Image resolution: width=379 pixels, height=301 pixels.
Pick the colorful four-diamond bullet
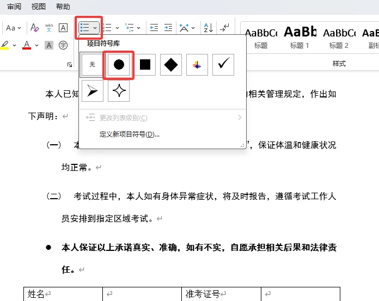tap(197, 65)
